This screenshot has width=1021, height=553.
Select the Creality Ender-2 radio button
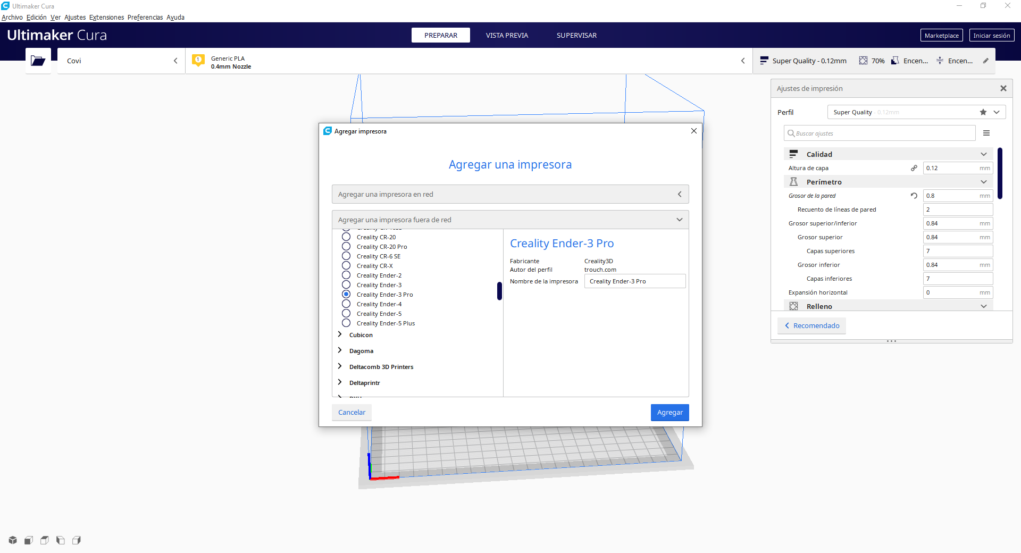[346, 275]
